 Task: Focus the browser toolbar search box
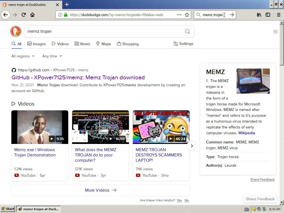click(x=215, y=15)
